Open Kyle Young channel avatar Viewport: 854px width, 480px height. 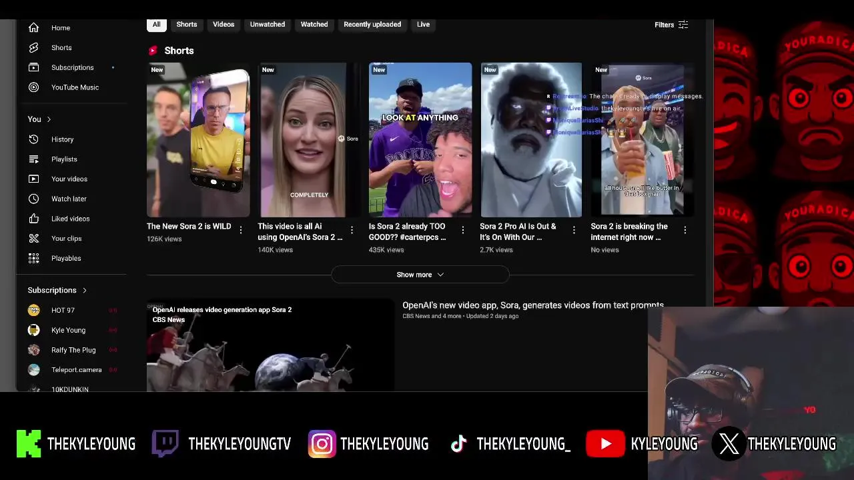(33, 330)
